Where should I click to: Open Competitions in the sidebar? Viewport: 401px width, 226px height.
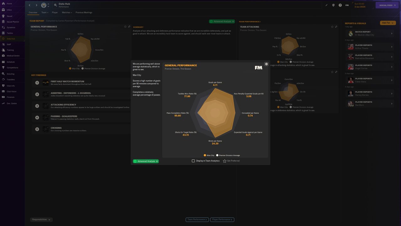pyautogui.click(x=13, y=67)
